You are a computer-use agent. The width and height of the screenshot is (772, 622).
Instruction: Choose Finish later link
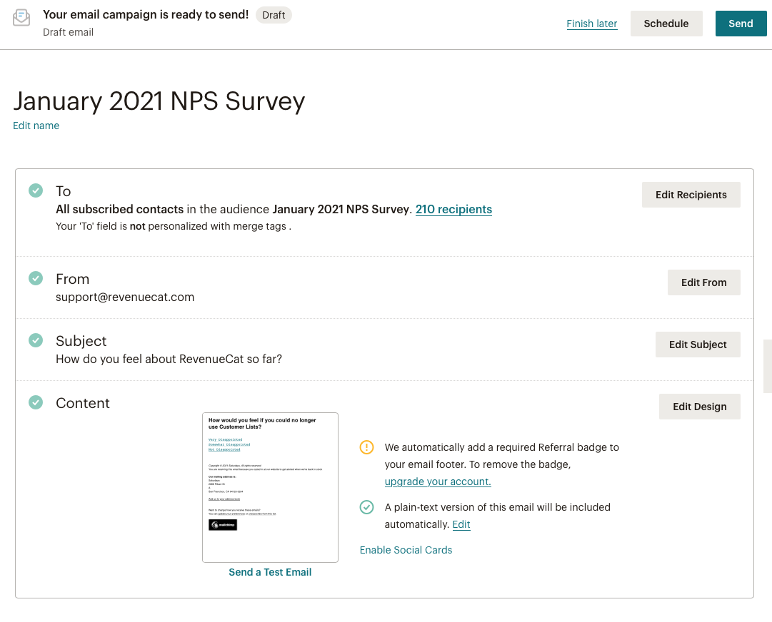[592, 24]
